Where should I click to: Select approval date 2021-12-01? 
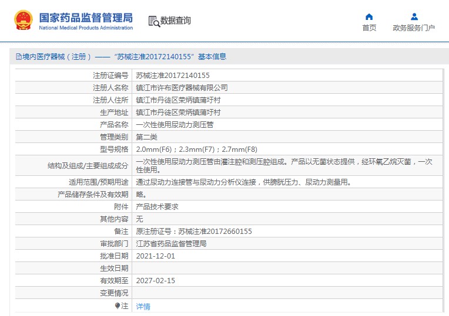156,256
